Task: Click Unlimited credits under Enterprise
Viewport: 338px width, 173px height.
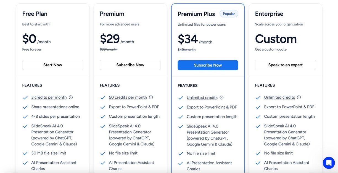Action: coord(279,97)
